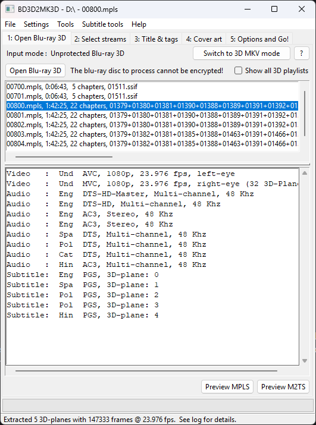Open the Subtitle tools menu
Image resolution: width=316 pixels, height=425 pixels.
coord(102,24)
